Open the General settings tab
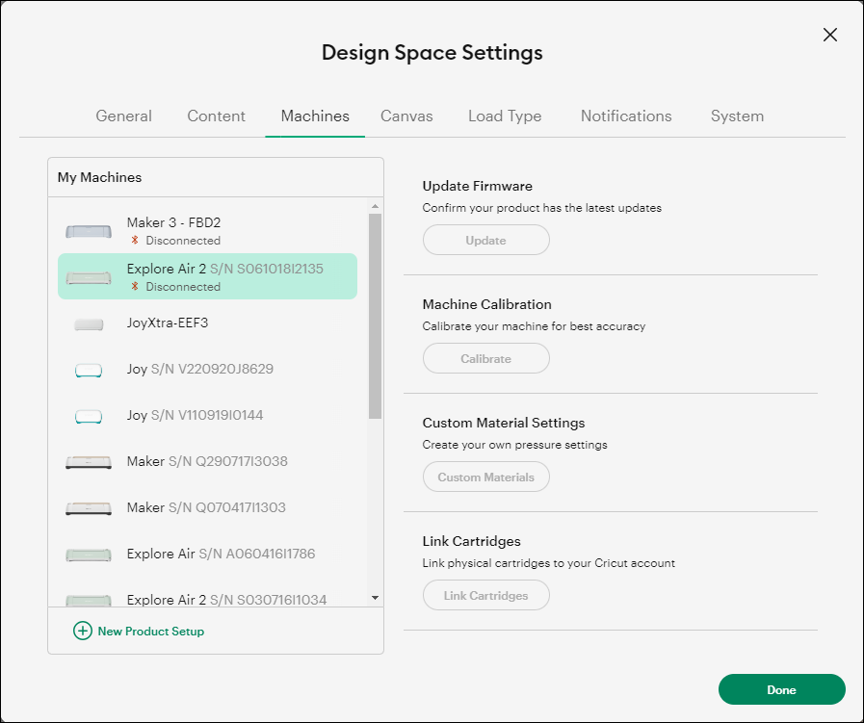The height and width of the screenshot is (723, 864). [123, 116]
